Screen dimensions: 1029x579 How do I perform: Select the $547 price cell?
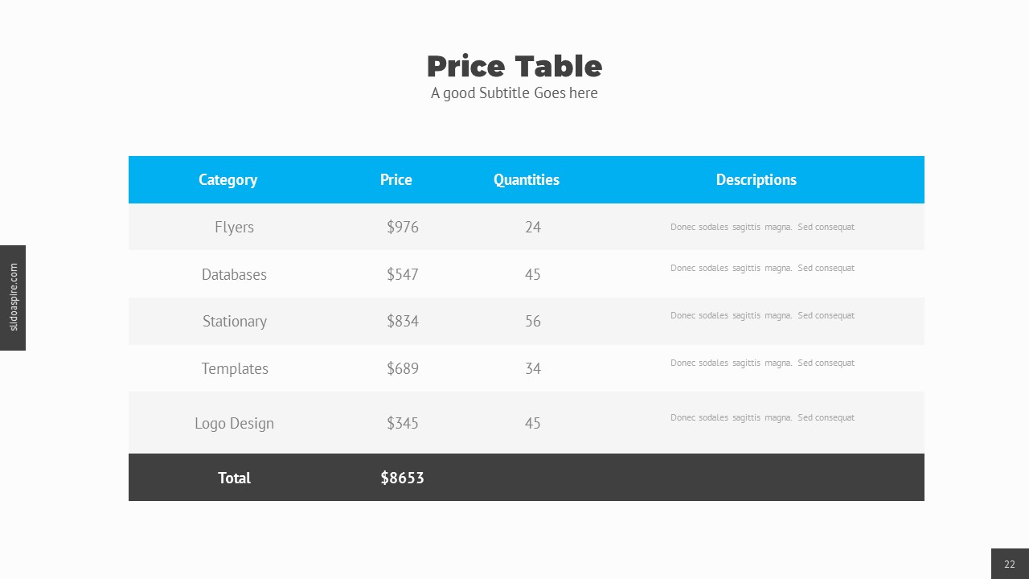click(403, 274)
